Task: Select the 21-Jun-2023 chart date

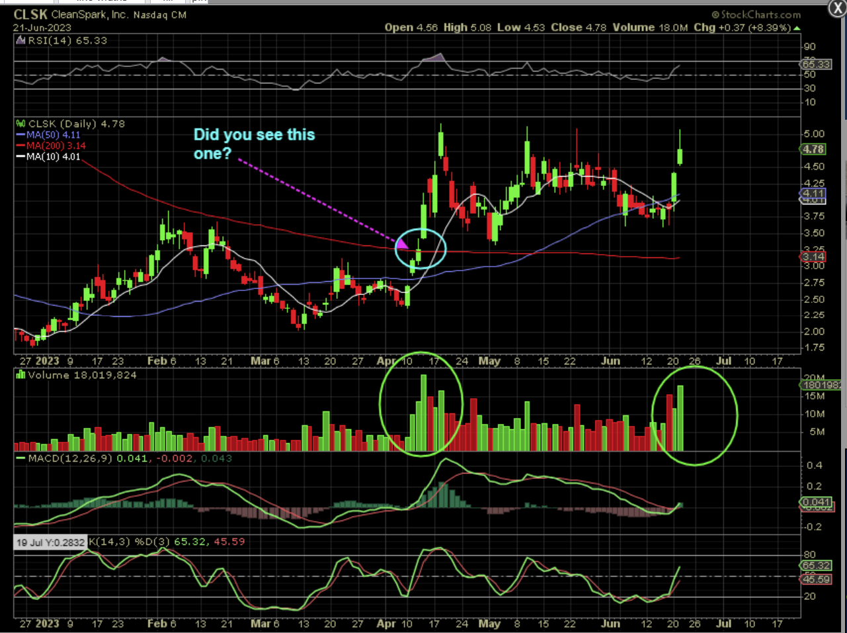Action: (42, 28)
